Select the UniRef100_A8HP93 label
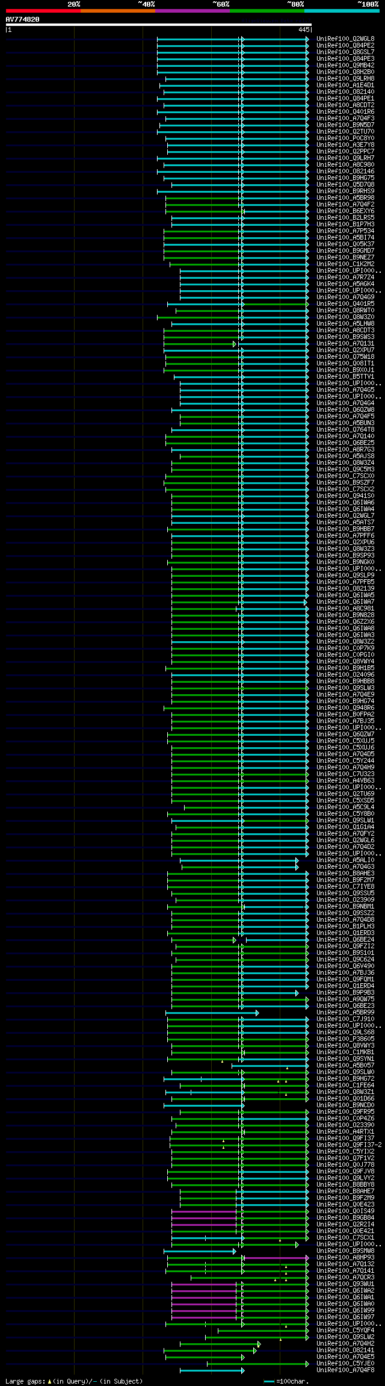 click(x=345, y=1258)
